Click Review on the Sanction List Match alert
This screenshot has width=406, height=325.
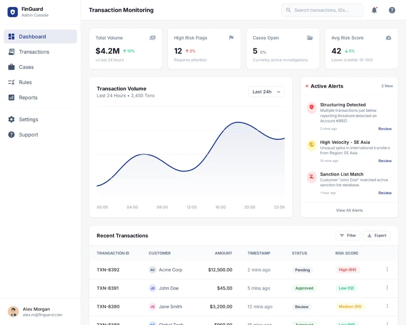coord(385,193)
